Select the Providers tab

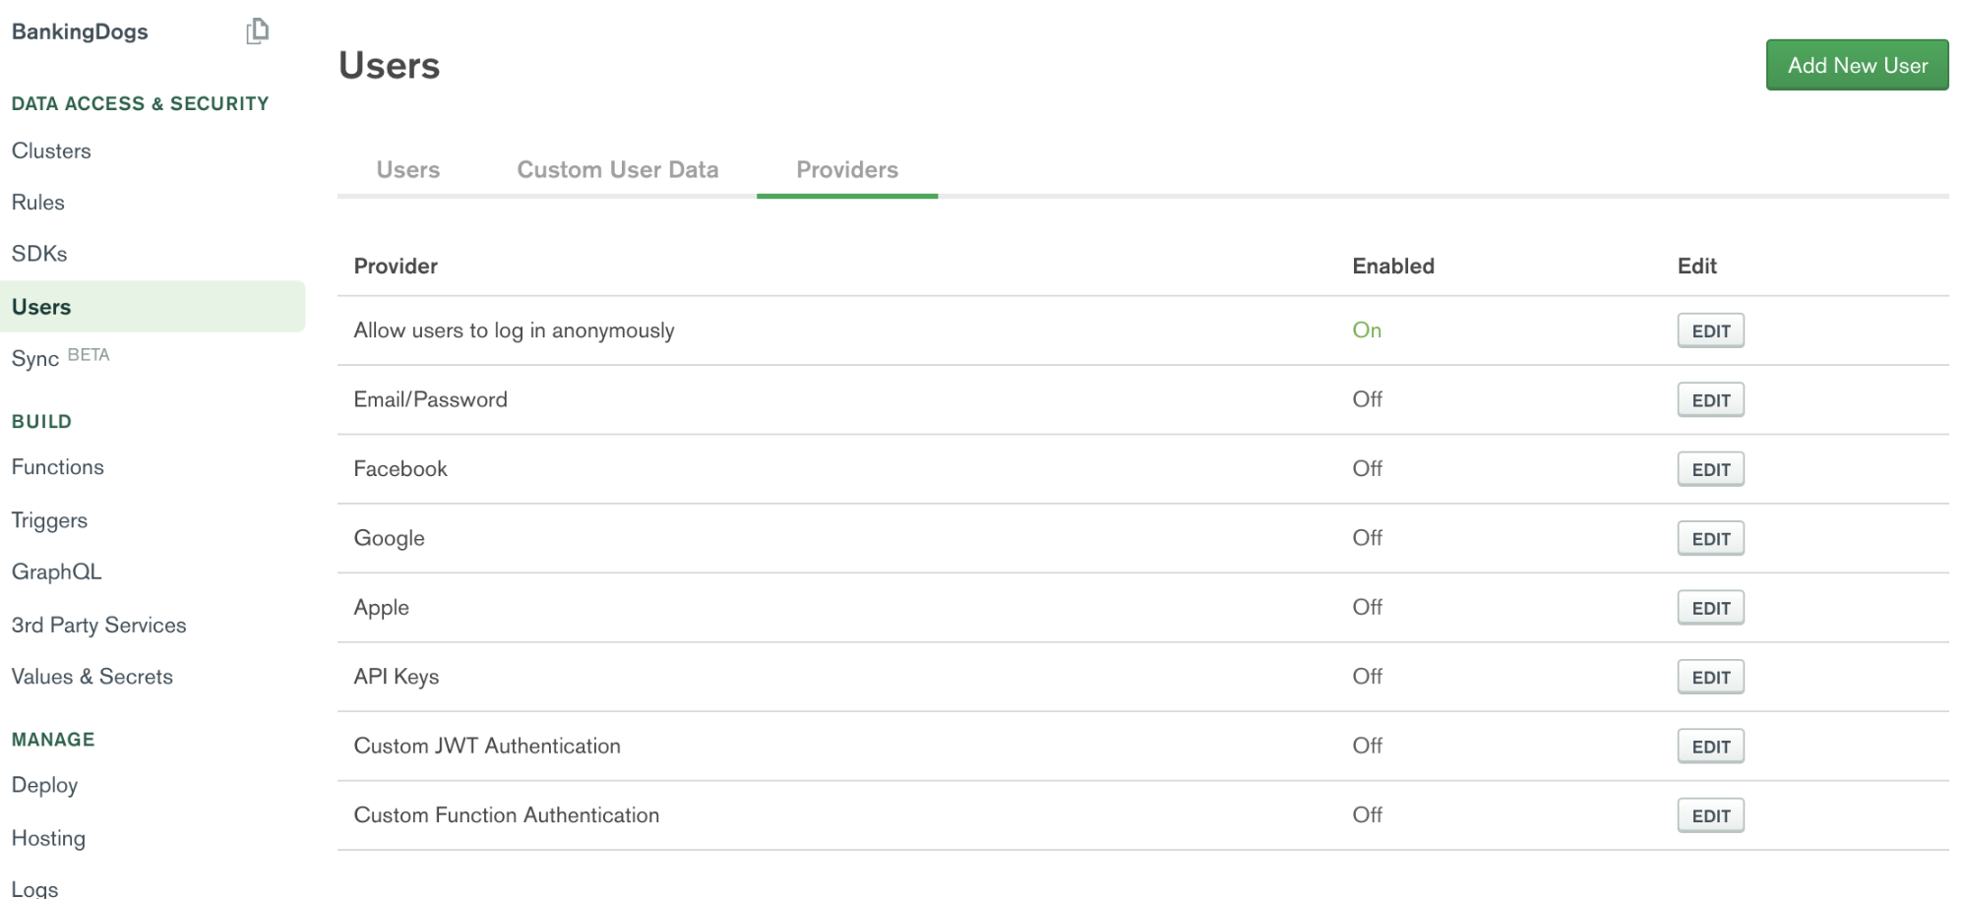point(847,169)
